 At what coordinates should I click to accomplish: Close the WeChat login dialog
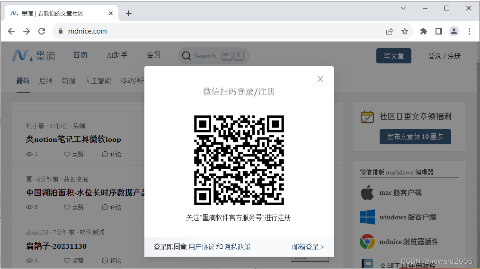(320, 79)
